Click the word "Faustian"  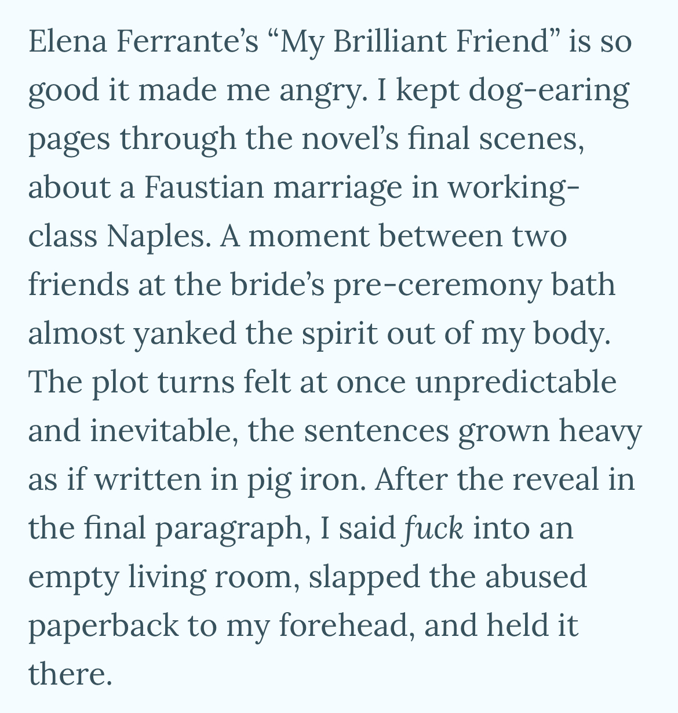coord(205,188)
